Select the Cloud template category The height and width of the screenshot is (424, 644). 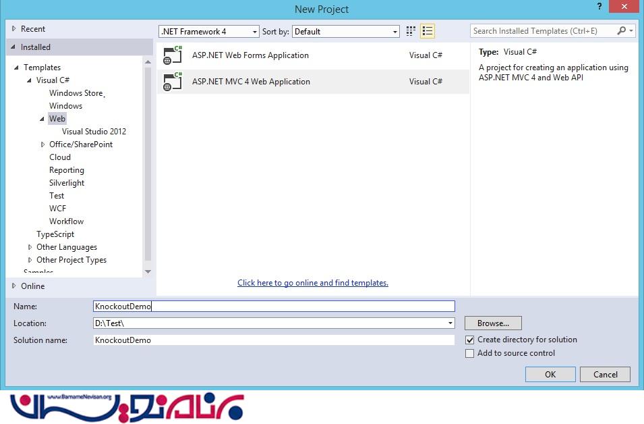(60, 157)
